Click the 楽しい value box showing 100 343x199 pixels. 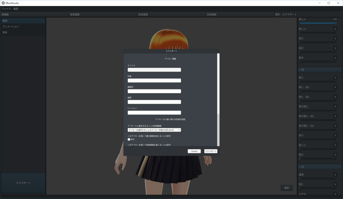coord(335,19)
